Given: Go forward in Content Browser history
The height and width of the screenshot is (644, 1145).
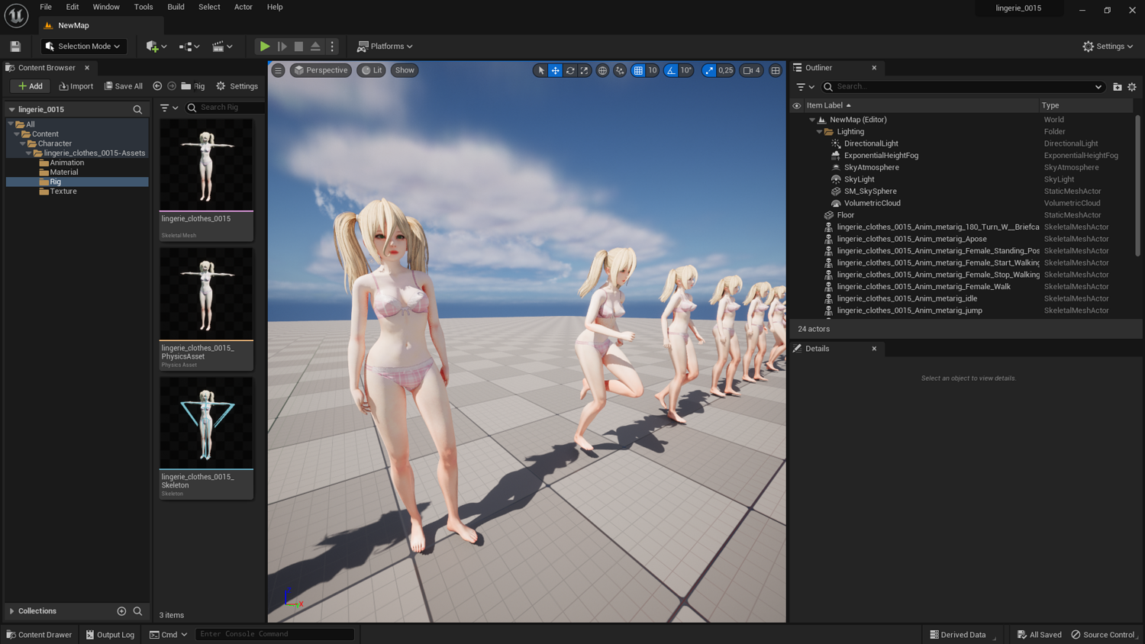Looking at the screenshot, I should pos(172,86).
